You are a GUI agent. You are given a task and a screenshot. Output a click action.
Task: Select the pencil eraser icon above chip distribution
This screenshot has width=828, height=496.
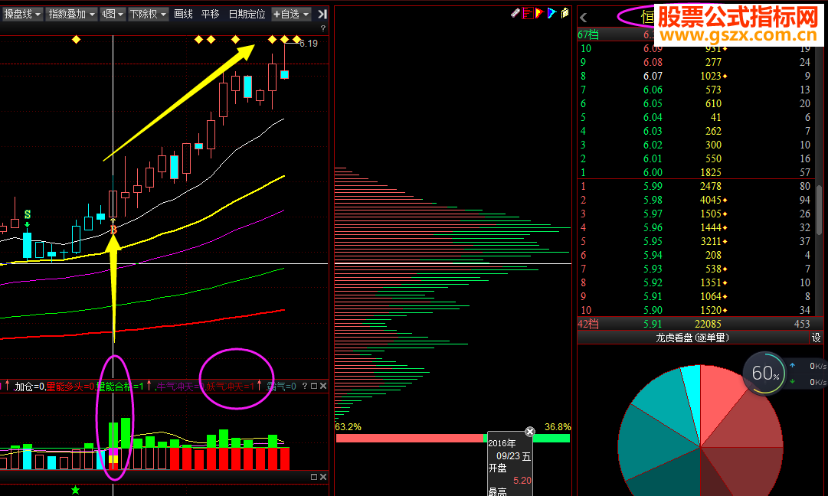point(515,13)
